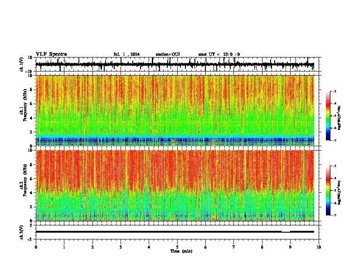The width and height of the screenshot is (359, 277).
Task: Click the ch.2 spectrogram color scale bar
Action: (328, 191)
